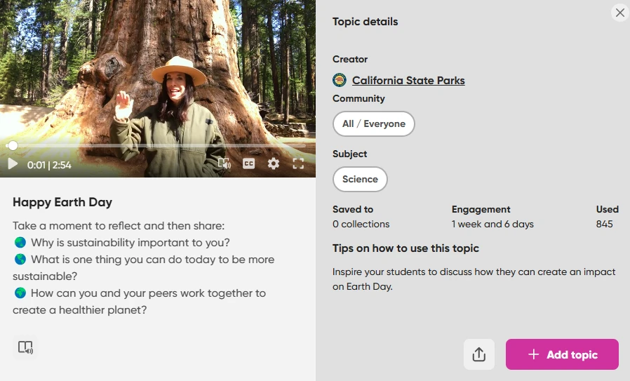Click the 1 week and 6 days value

pyautogui.click(x=492, y=224)
